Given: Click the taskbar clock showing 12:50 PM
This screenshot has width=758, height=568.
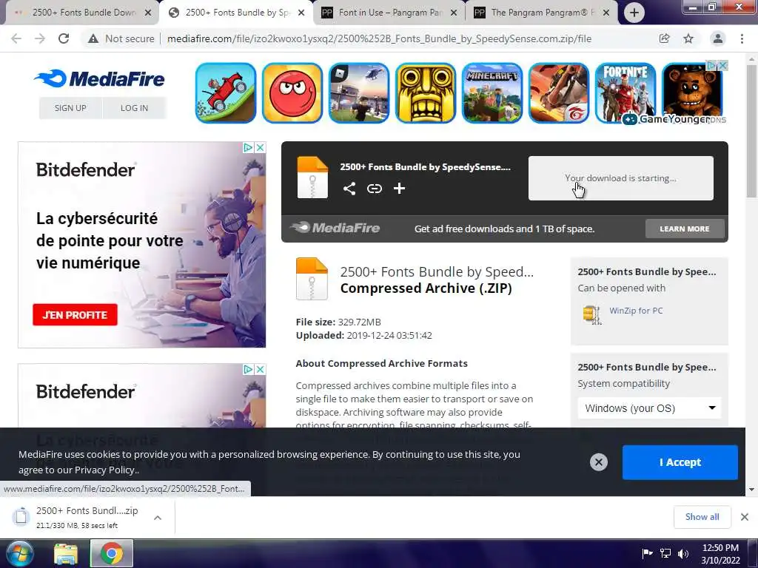Looking at the screenshot, I should [x=720, y=553].
